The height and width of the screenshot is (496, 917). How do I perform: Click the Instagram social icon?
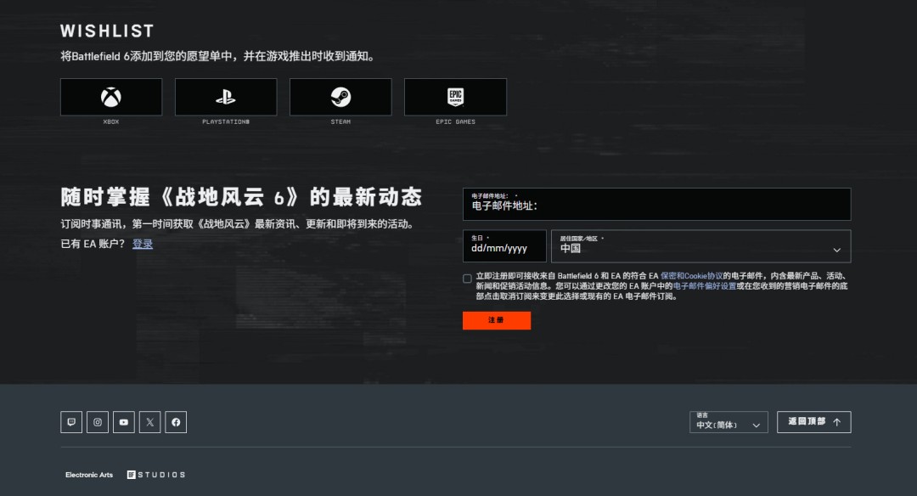tap(98, 422)
